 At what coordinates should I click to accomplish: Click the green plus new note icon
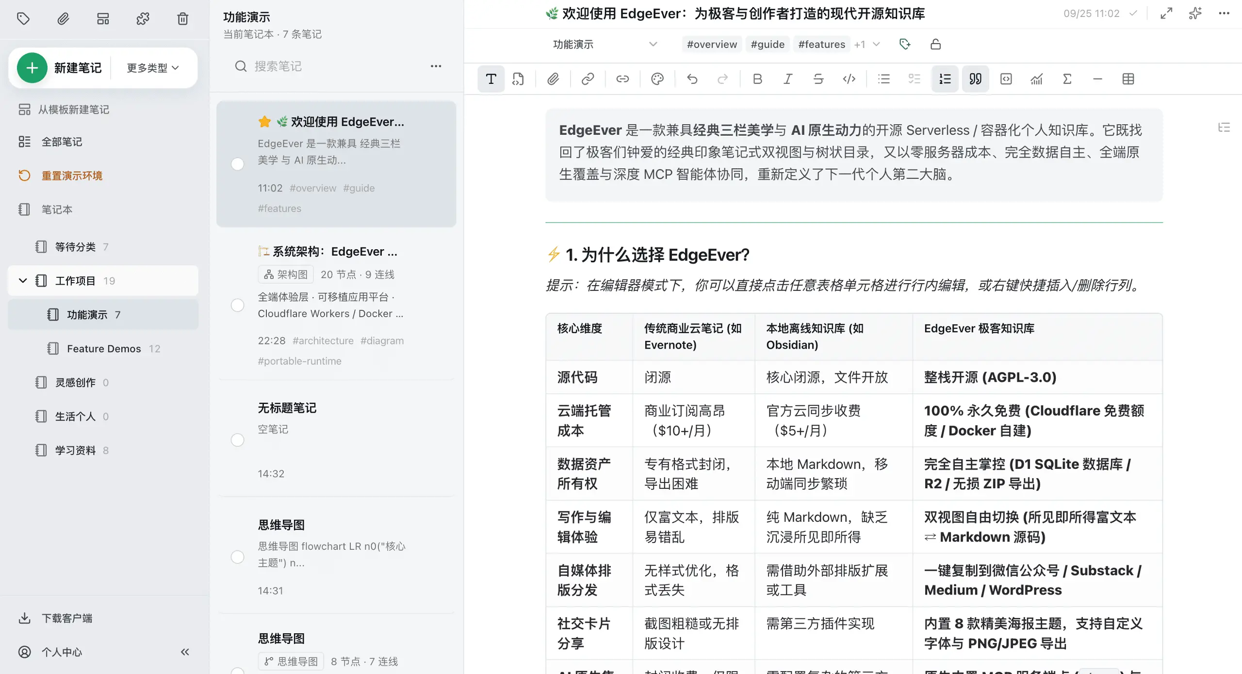(32, 68)
